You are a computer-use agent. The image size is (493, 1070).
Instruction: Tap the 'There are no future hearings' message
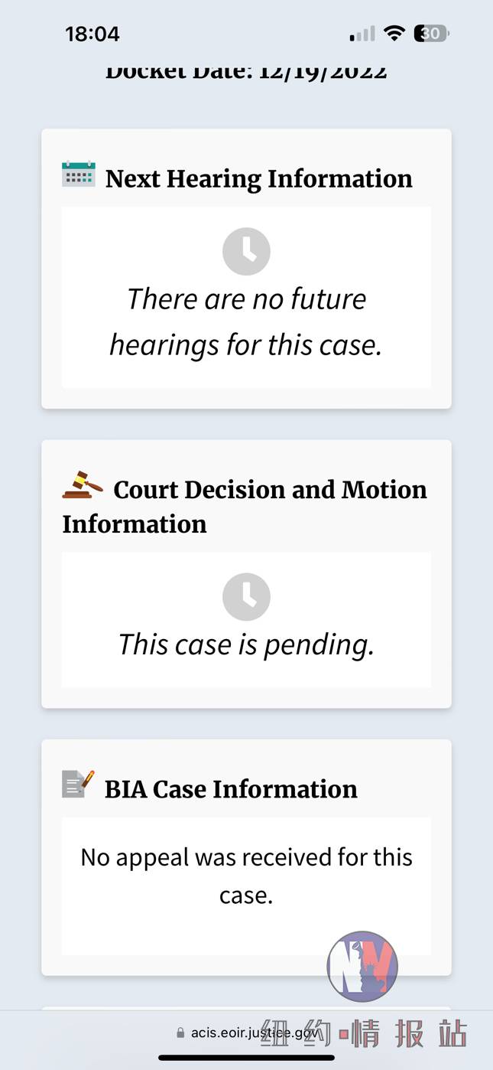(x=246, y=321)
